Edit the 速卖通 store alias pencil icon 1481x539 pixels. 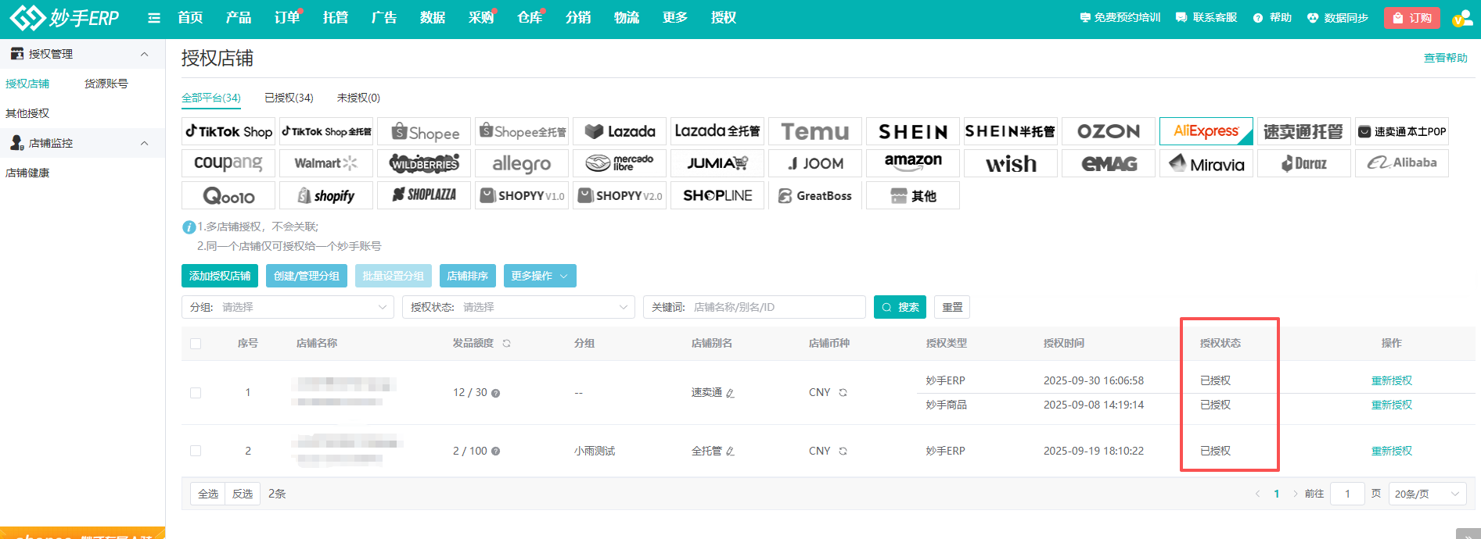pos(730,394)
